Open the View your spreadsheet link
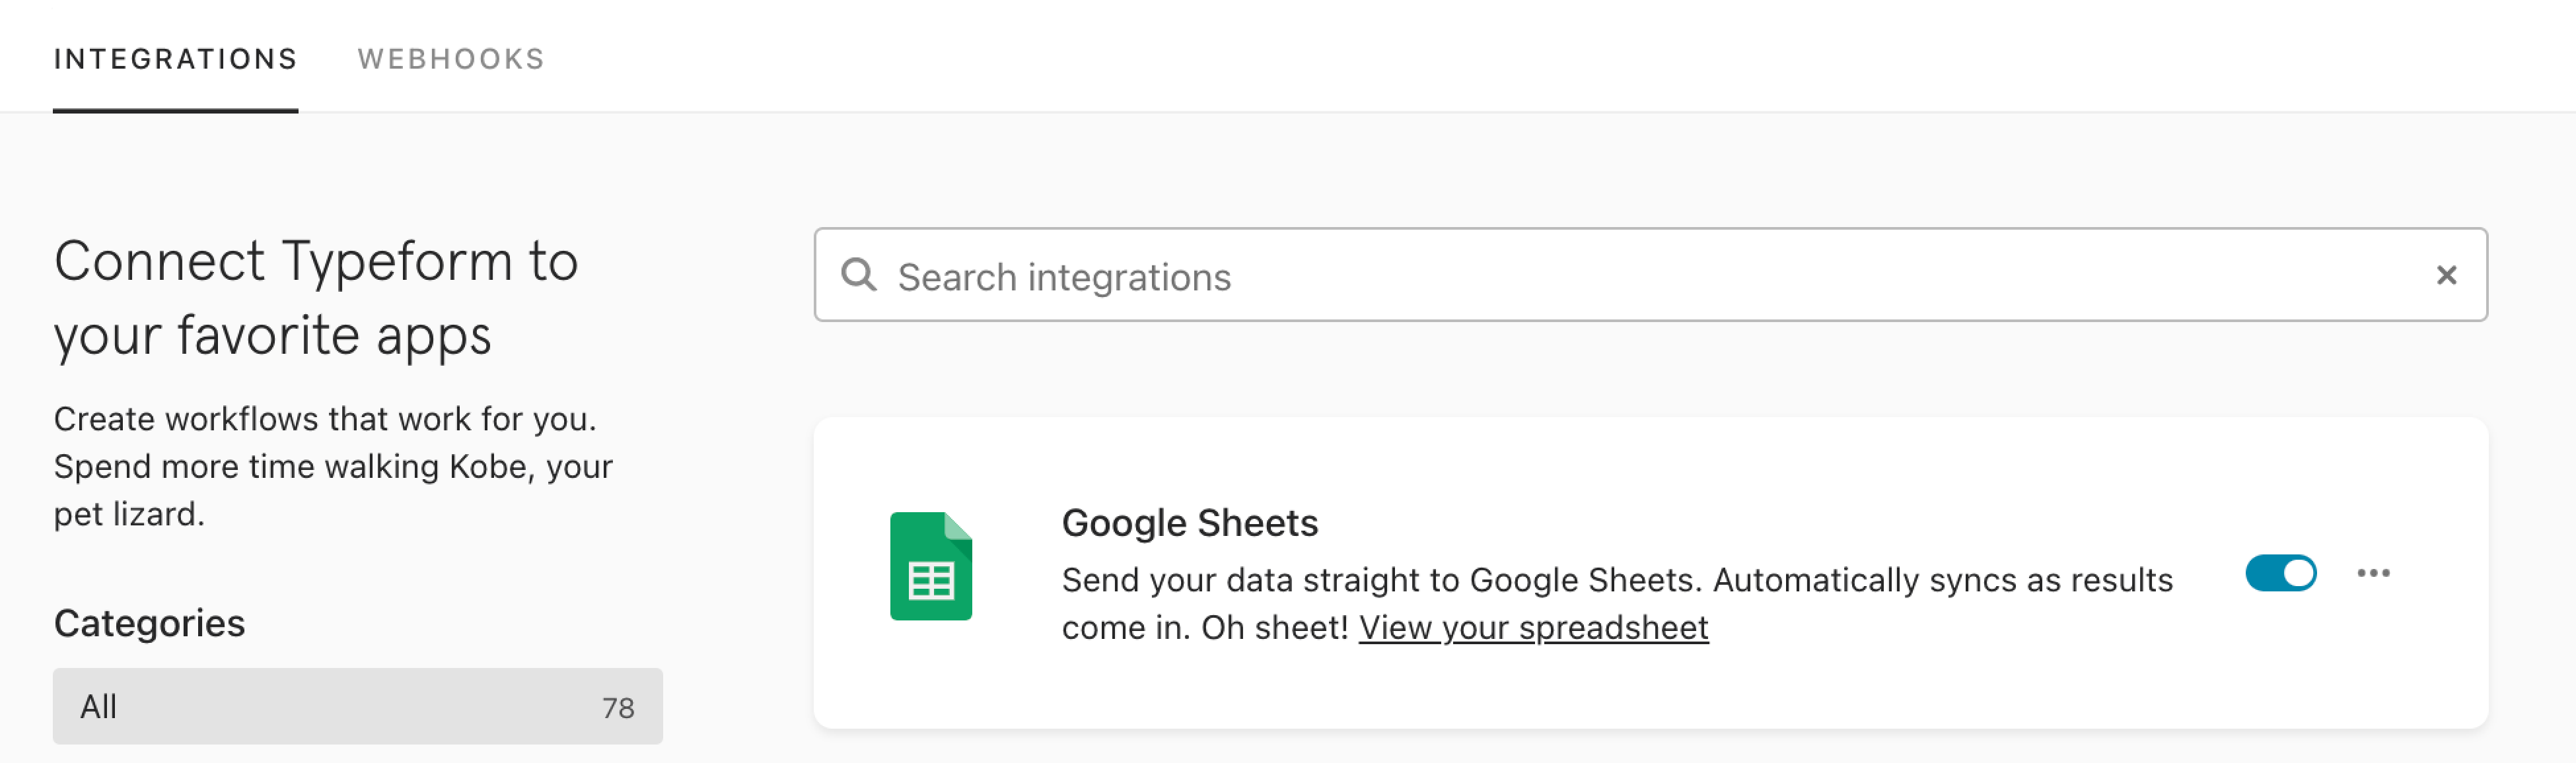The image size is (2576, 763). (1533, 627)
